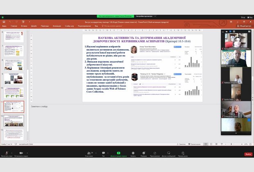Click the 67% zoom level value

(246, 144)
